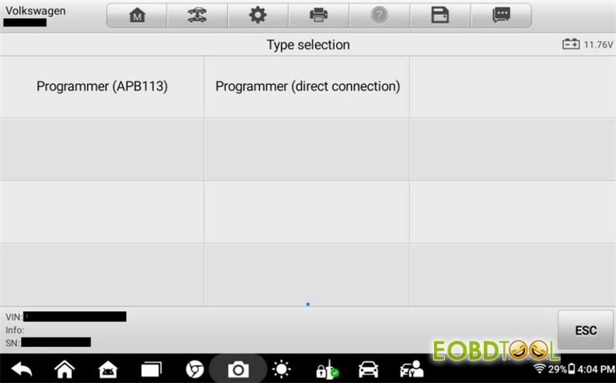Click the car icon in bottom bar
This screenshot has width=616, height=383.
tap(368, 369)
